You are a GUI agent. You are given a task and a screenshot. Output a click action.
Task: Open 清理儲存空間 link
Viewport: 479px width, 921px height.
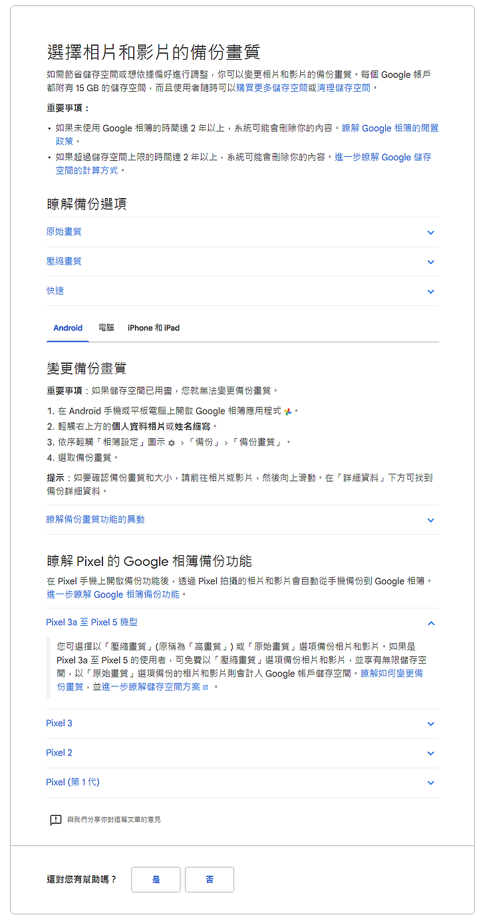[344, 87]
